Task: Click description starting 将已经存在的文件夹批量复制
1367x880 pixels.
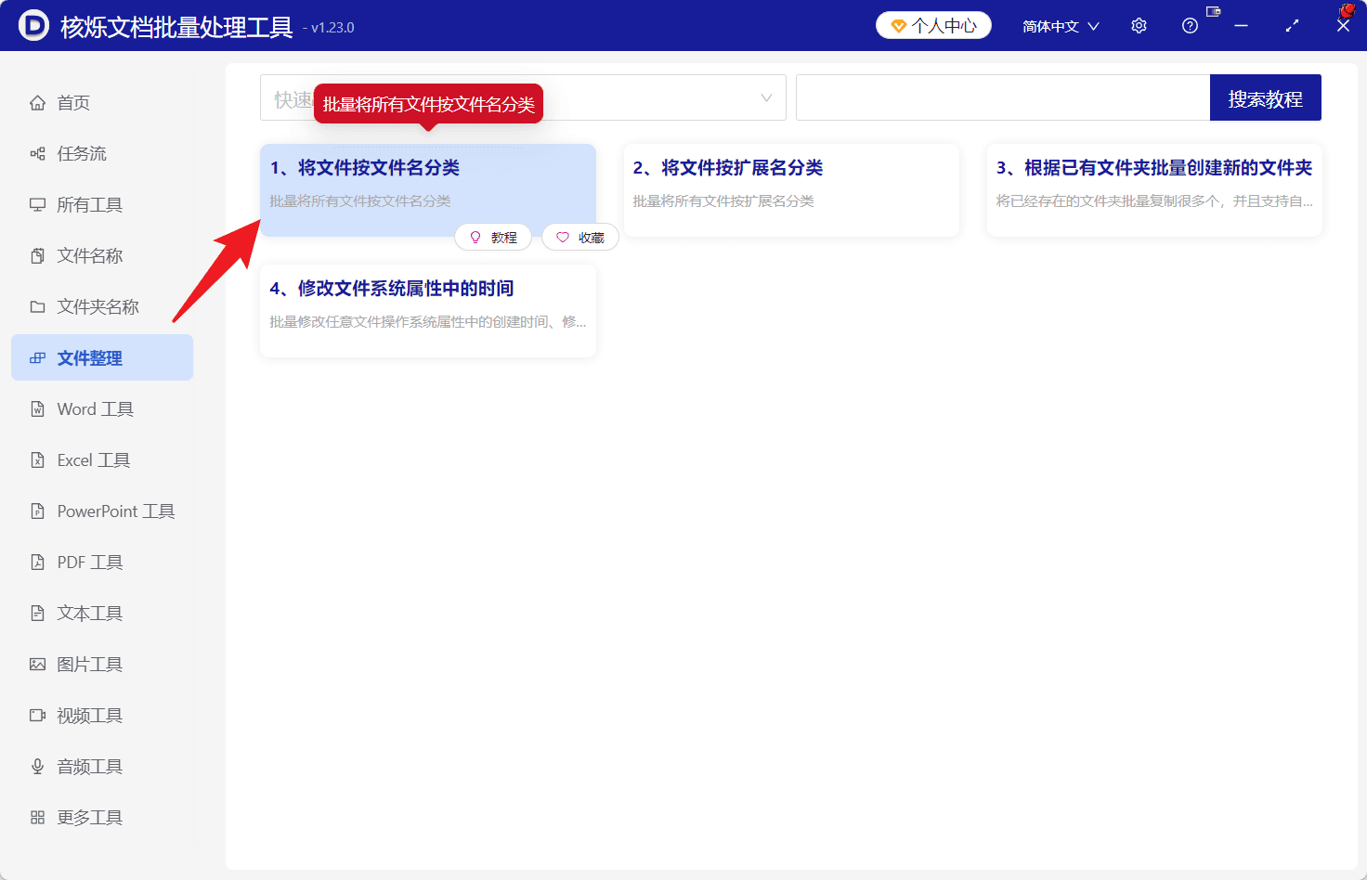Action: click(x=1154, y=201)
